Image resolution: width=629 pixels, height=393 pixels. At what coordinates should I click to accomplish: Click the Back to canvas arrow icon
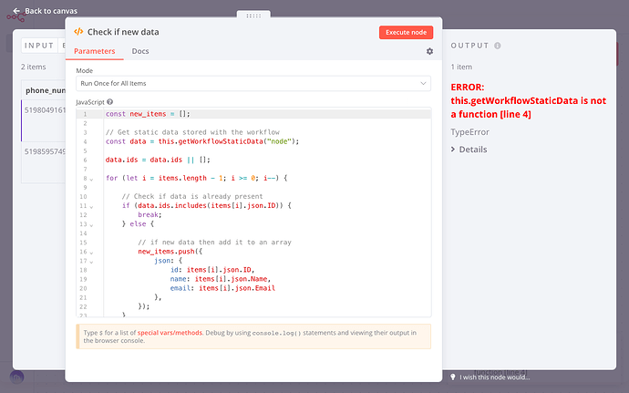click(x=15, y=11)
